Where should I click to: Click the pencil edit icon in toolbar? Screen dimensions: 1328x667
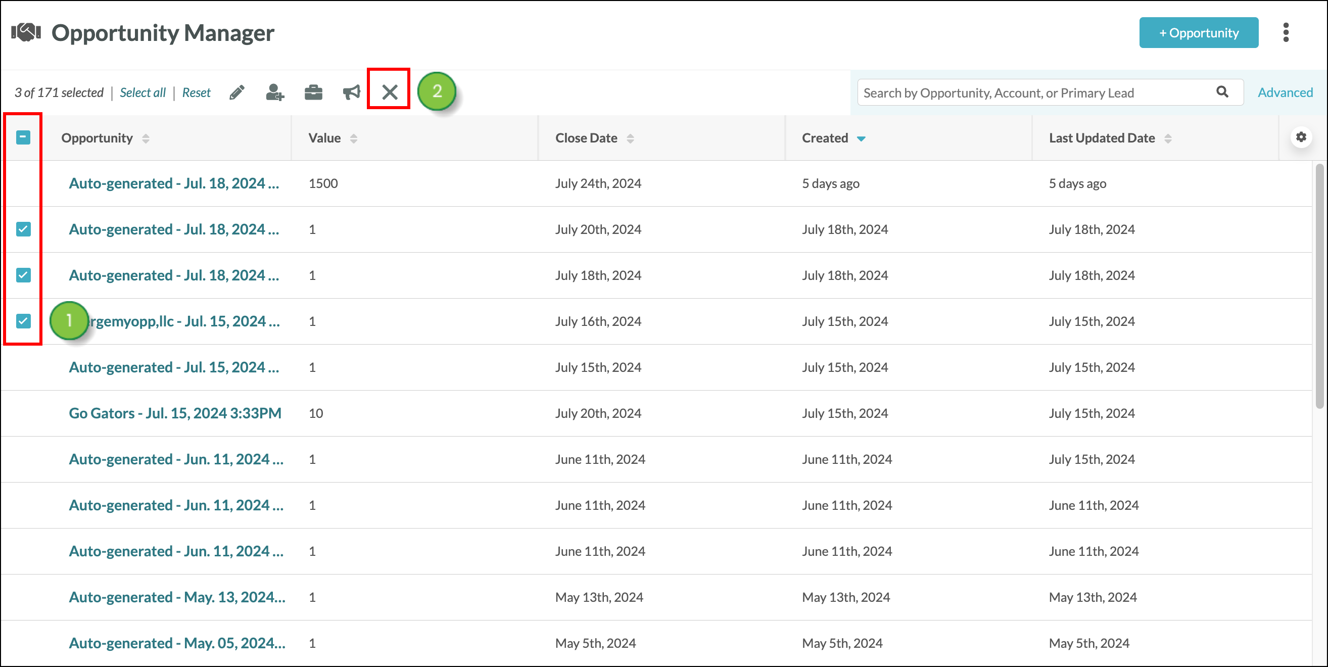click(236, 93)
